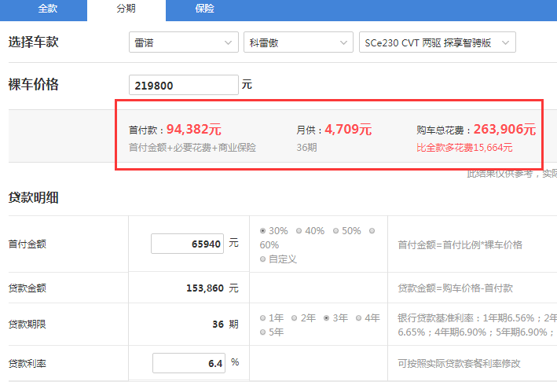Click the 可按照实际贷款套餐利率修改 note

(x=459, y=363)
